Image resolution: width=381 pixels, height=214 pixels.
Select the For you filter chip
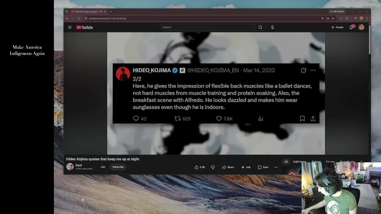330,162
